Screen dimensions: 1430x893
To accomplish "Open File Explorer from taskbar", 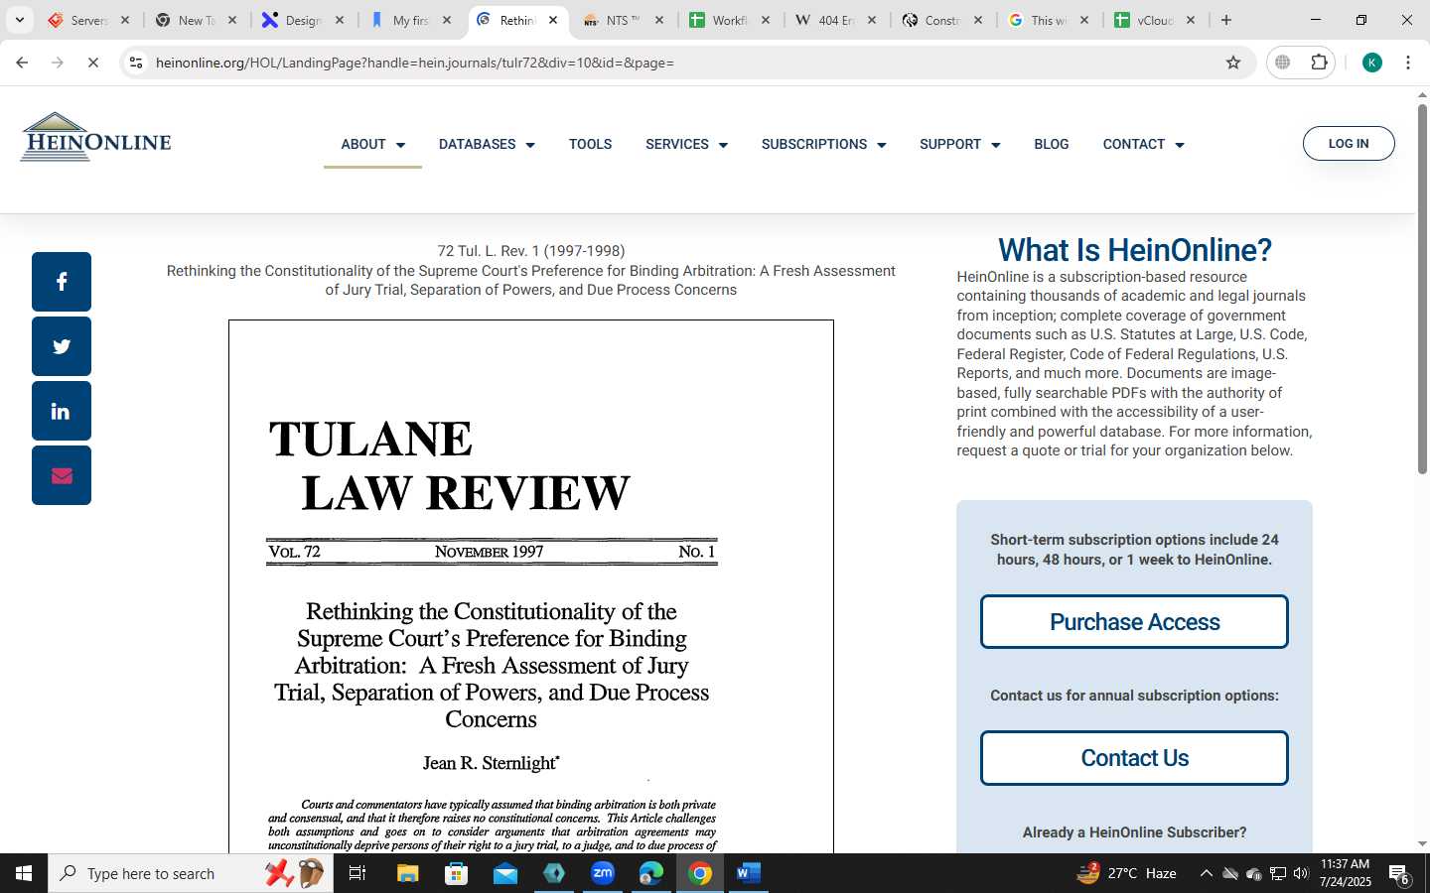I will click(x=407, y=873).
